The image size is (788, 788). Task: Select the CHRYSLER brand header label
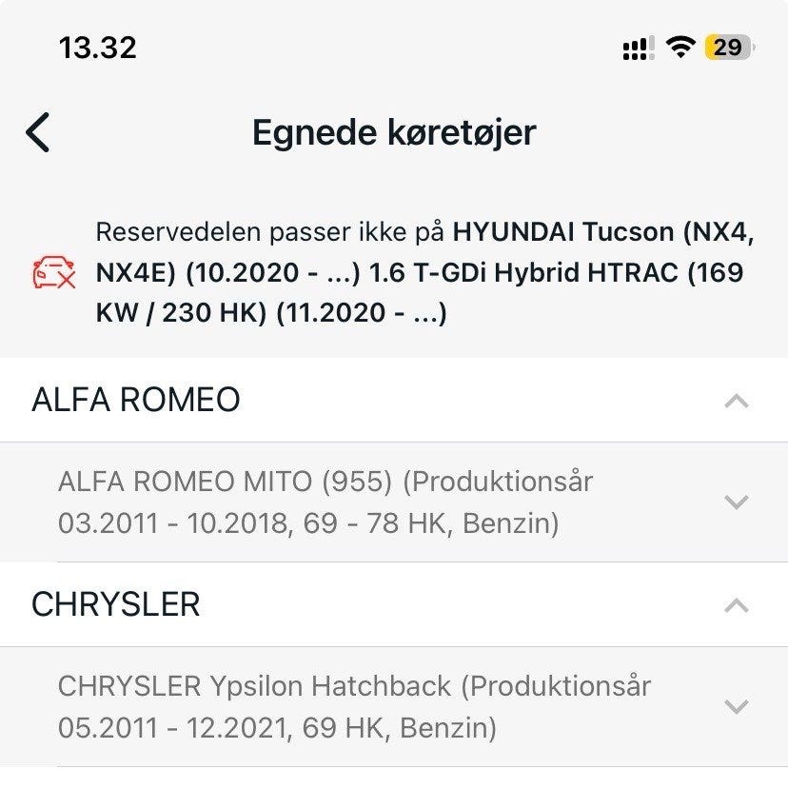pyautogui.click(x=116, y=604)
